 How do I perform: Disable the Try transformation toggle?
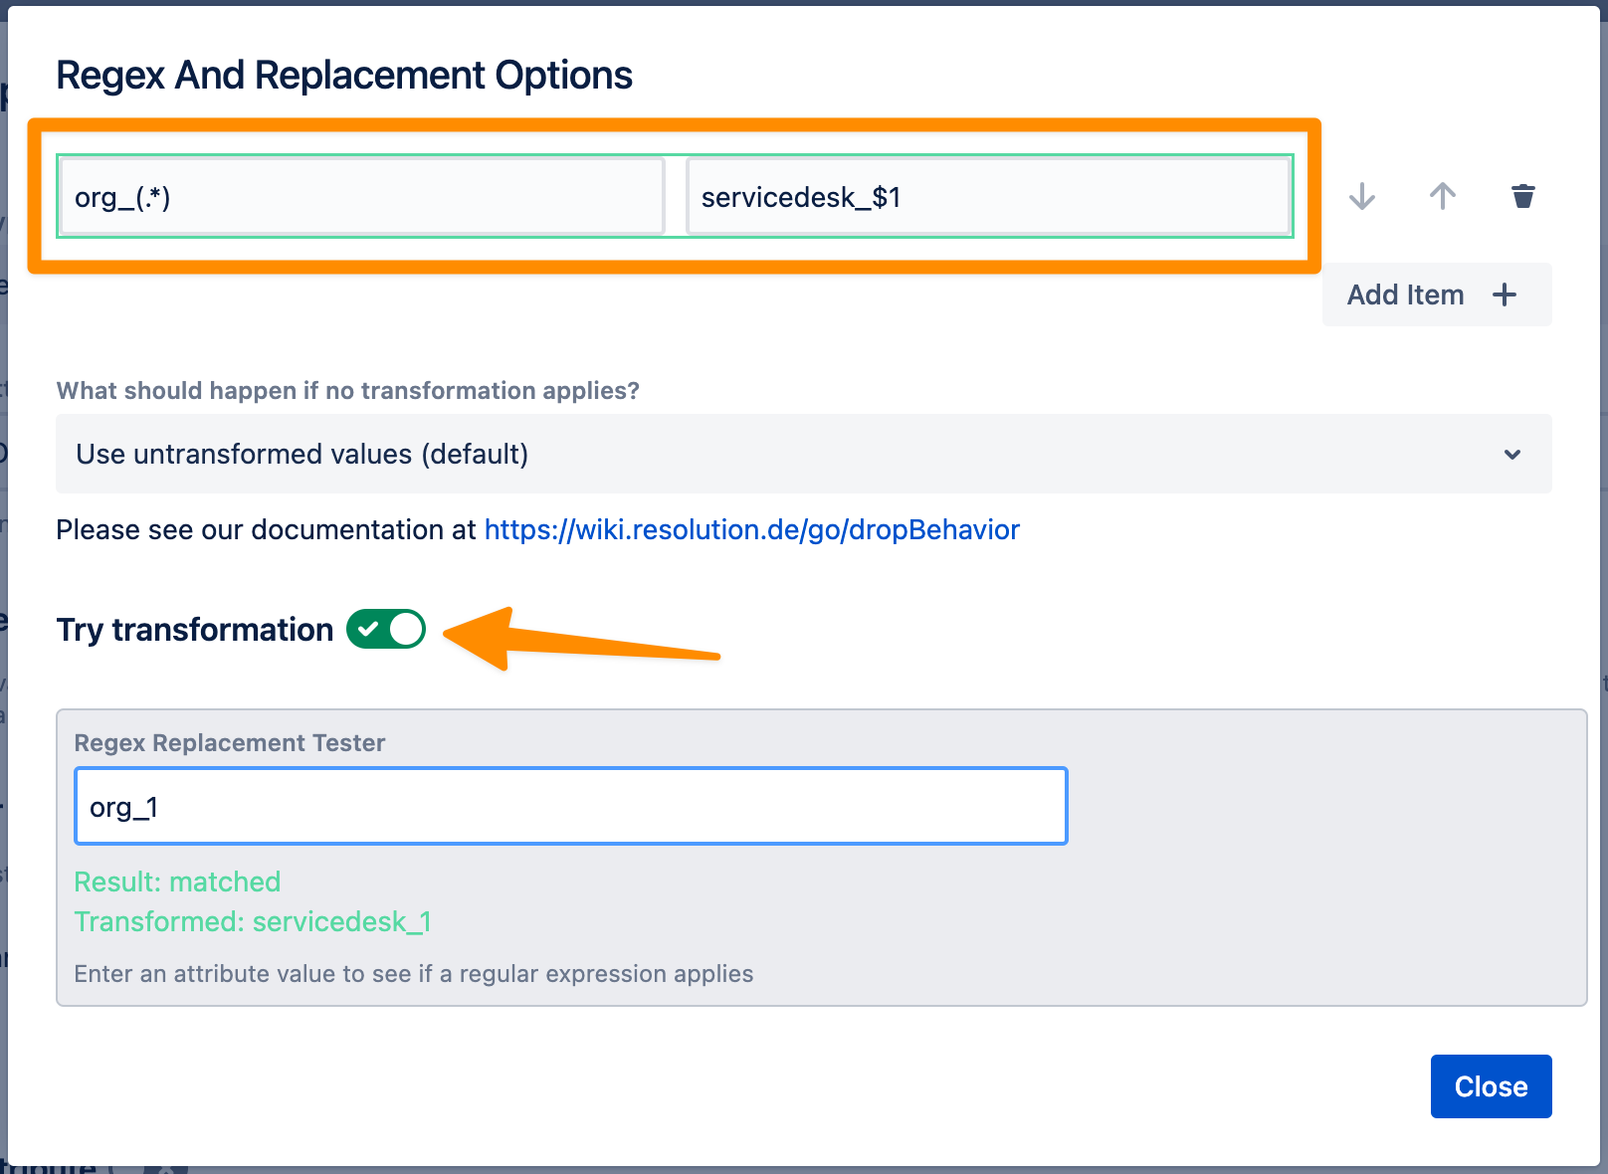386,629
